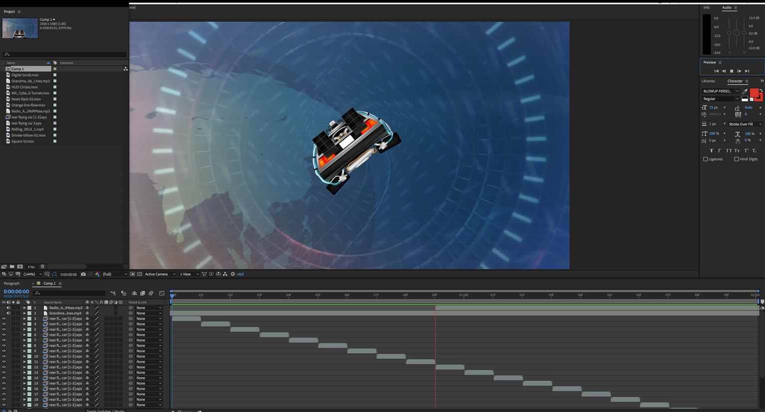Open the Active Camera view dropdown
The image size is (765, 412).
[x=160, y=274]
